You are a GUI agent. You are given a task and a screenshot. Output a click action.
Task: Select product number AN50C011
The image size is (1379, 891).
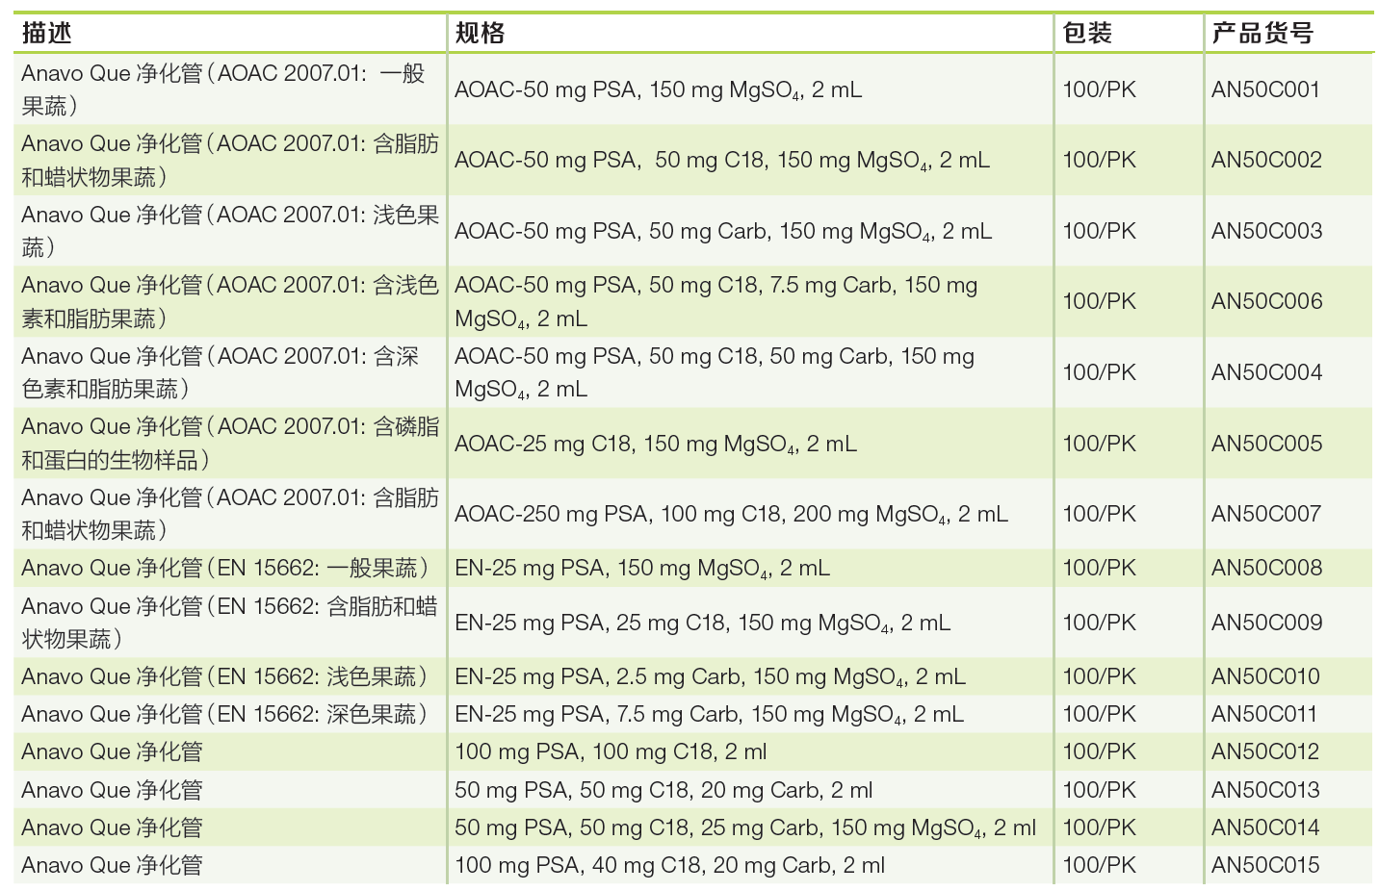(1264, 714)
